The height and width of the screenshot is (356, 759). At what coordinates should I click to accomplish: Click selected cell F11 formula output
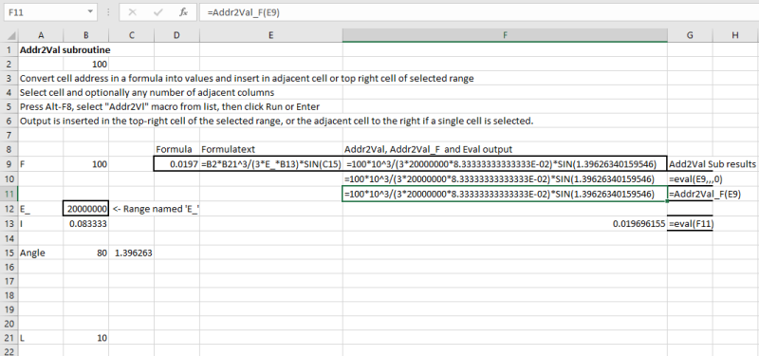coord(505,194)
